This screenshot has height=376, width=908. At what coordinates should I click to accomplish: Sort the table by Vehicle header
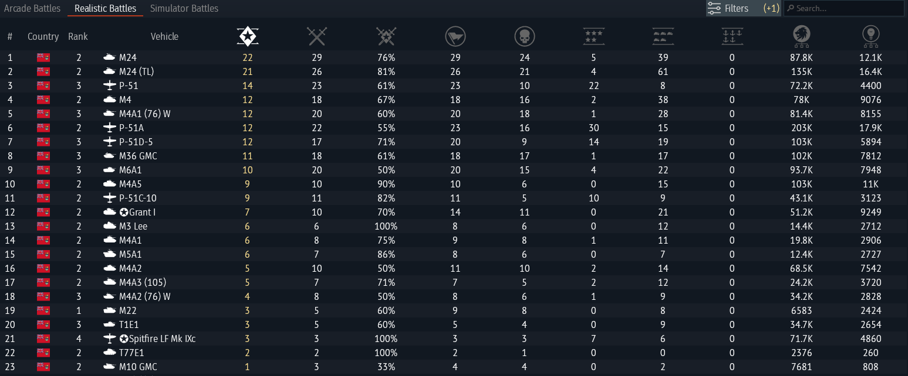click(x=164, y=36)
